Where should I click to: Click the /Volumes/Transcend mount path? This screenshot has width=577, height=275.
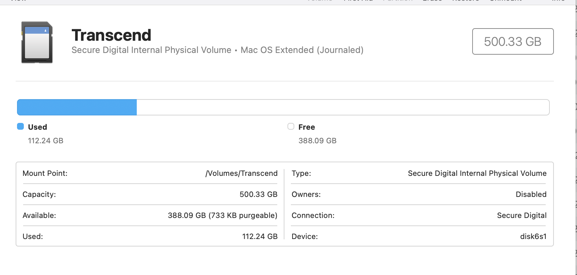tap(242, 173)
